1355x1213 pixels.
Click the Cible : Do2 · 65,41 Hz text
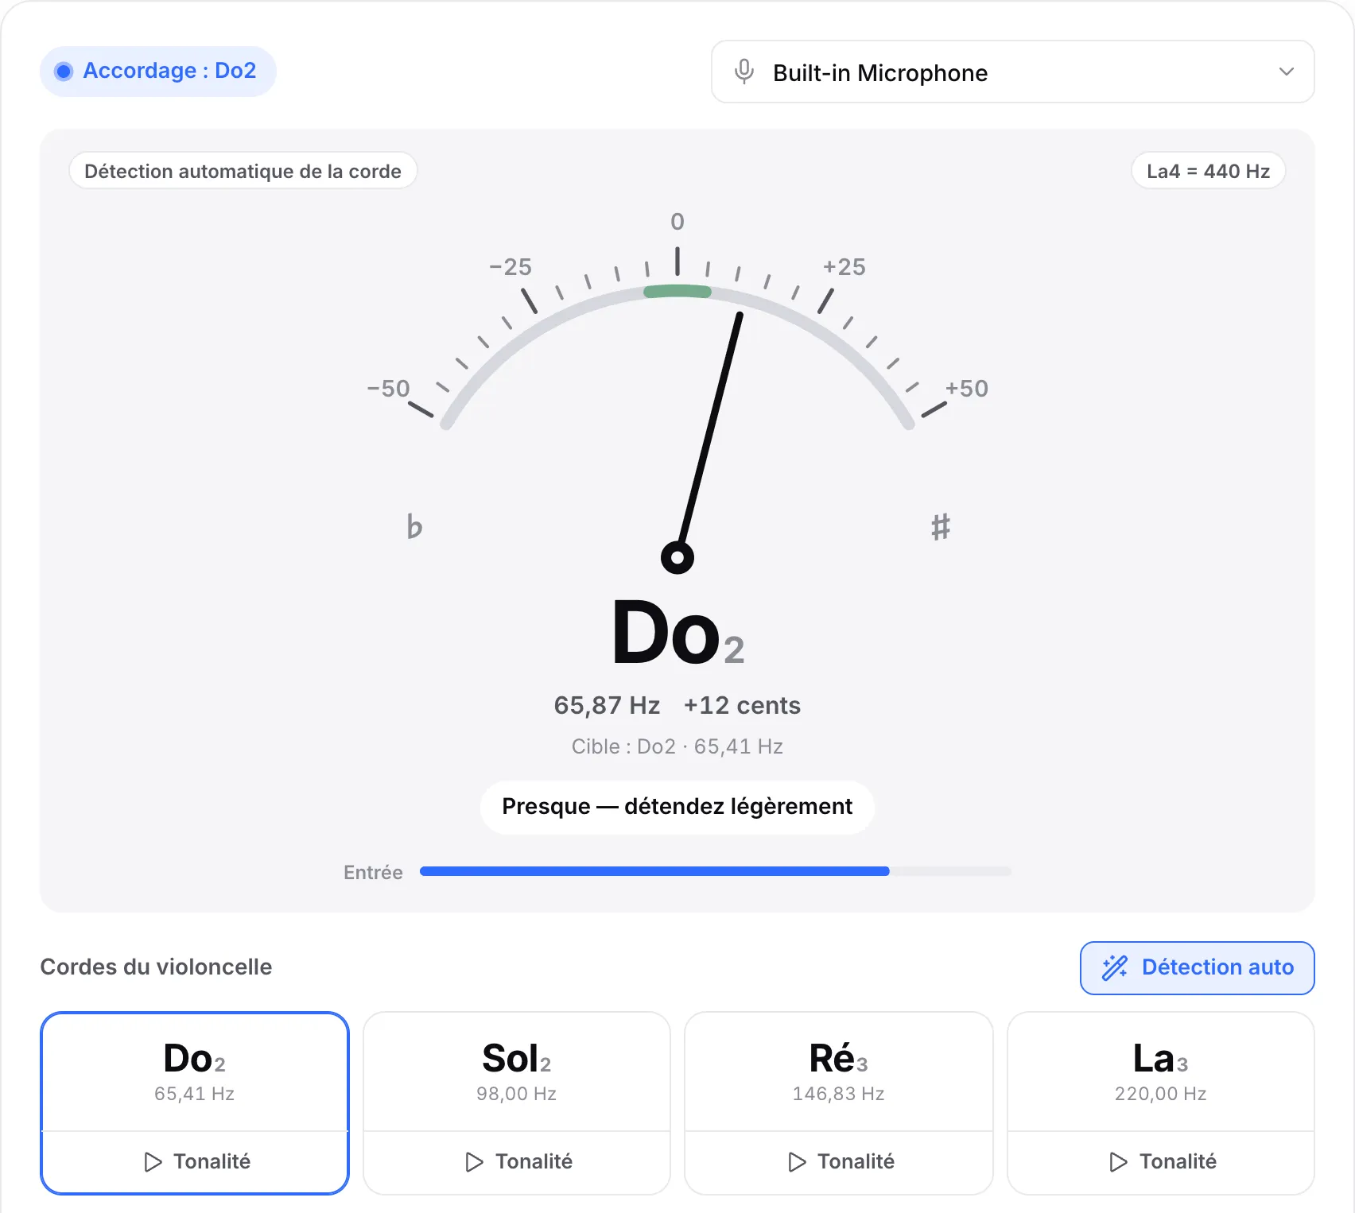677,746
